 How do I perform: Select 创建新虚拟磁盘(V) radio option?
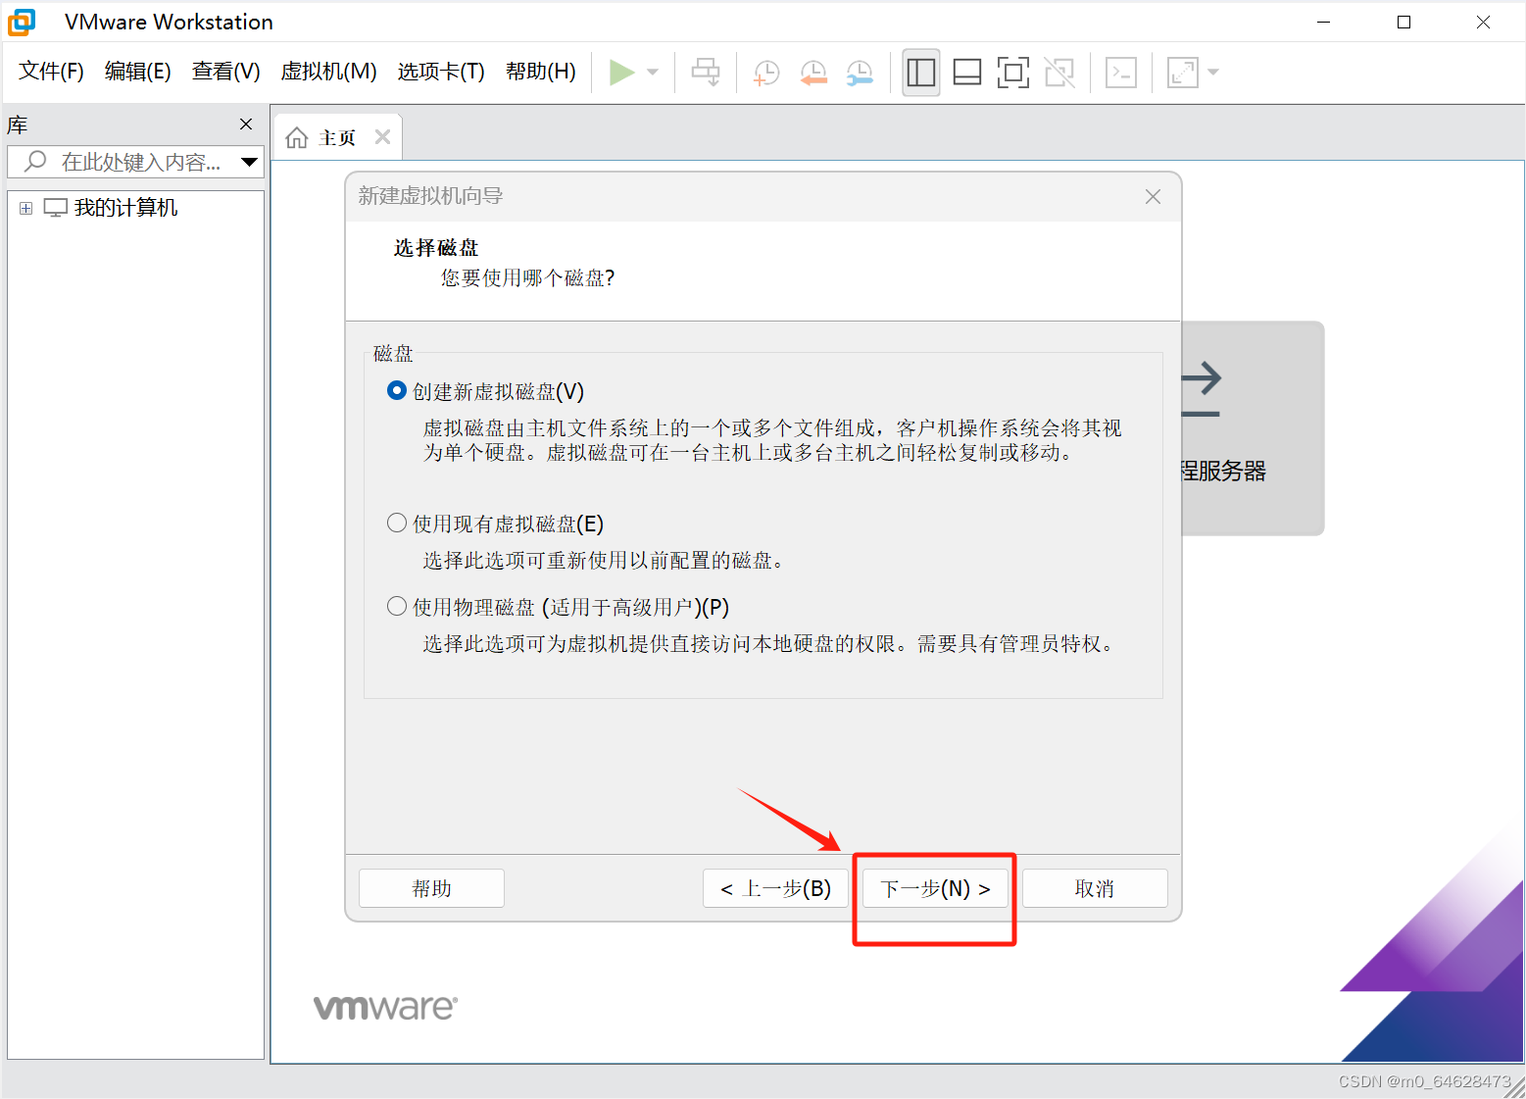coord(397,391)
